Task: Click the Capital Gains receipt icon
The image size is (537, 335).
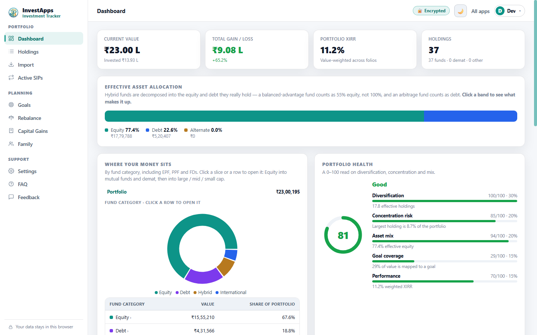Action: click(x=11, y=131)
